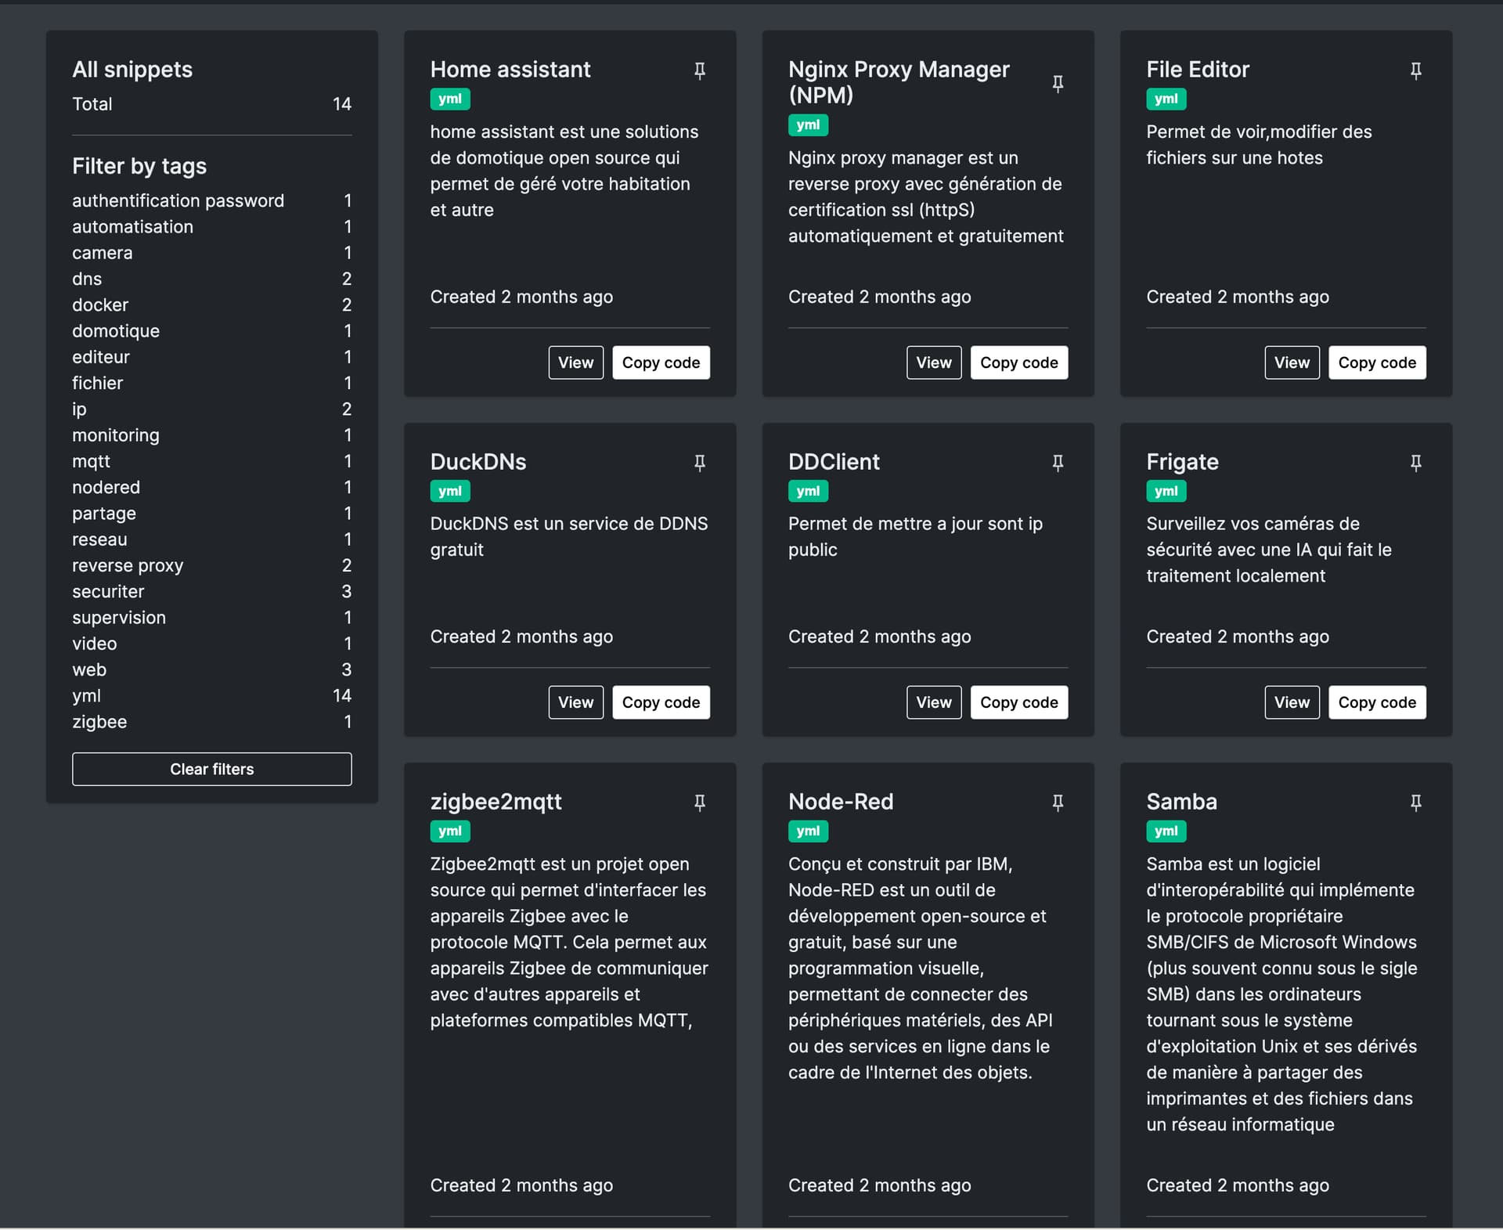Copy code of Nginx Proxy Manager snippet
This screenshot has height=1230, width=1503.
click(x=1018, y=363)
